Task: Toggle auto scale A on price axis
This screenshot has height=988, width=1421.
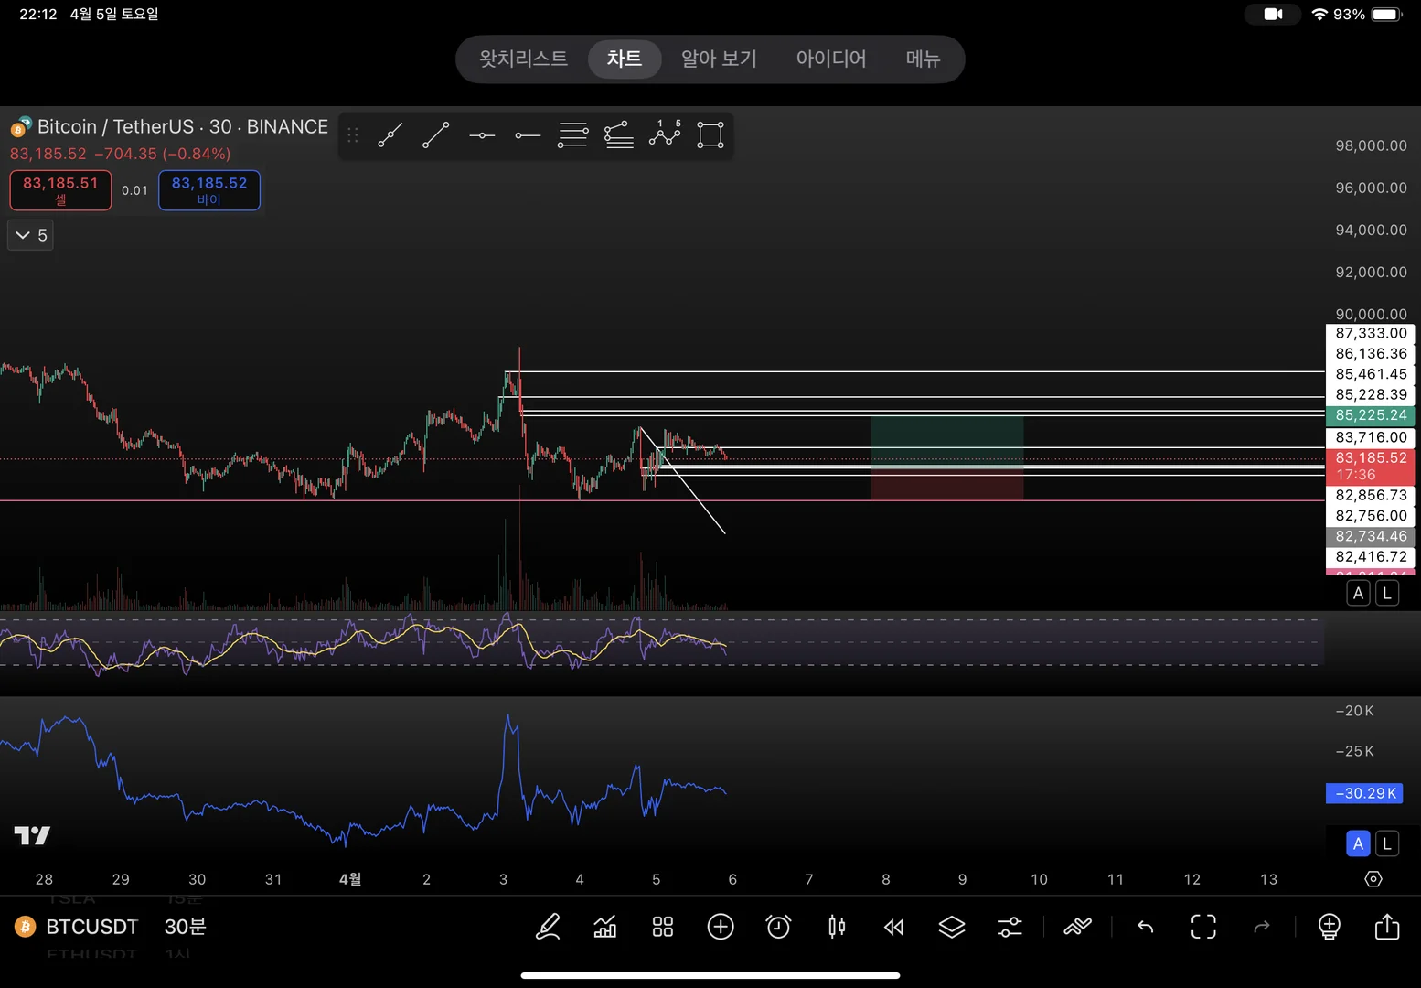Action: coord(1358,594)
